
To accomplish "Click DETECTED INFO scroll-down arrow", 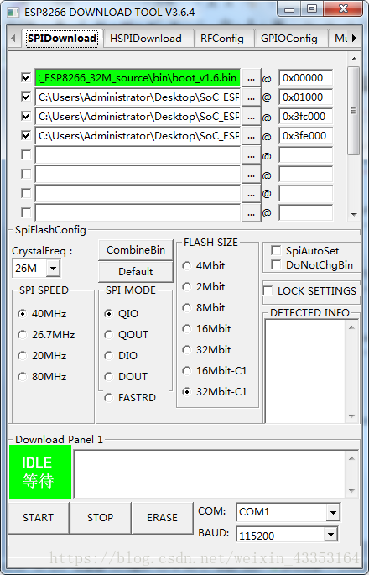I will [351, 416].
